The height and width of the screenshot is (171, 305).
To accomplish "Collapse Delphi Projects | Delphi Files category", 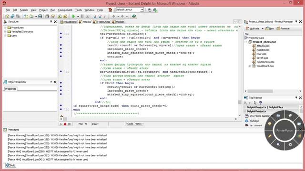I will 245,107.
